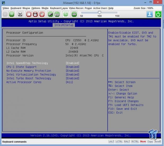This screenshot has height=146, width=164.
Task: Toggle the LCTRL key status button
Action: (x=119, y=141)
